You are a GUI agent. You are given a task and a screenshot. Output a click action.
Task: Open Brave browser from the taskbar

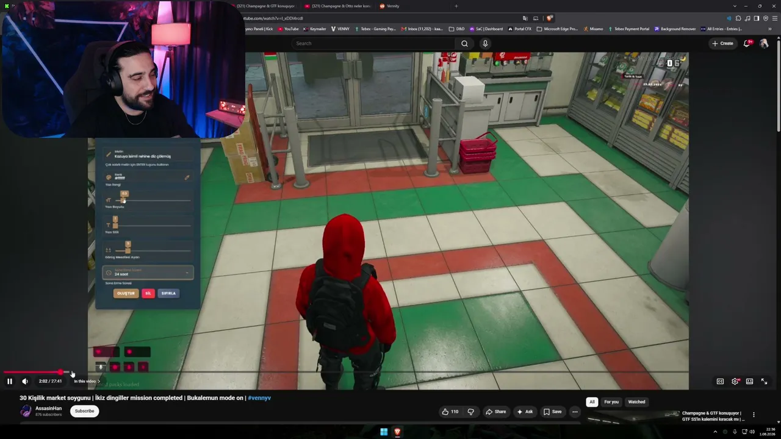coord(397,432)
